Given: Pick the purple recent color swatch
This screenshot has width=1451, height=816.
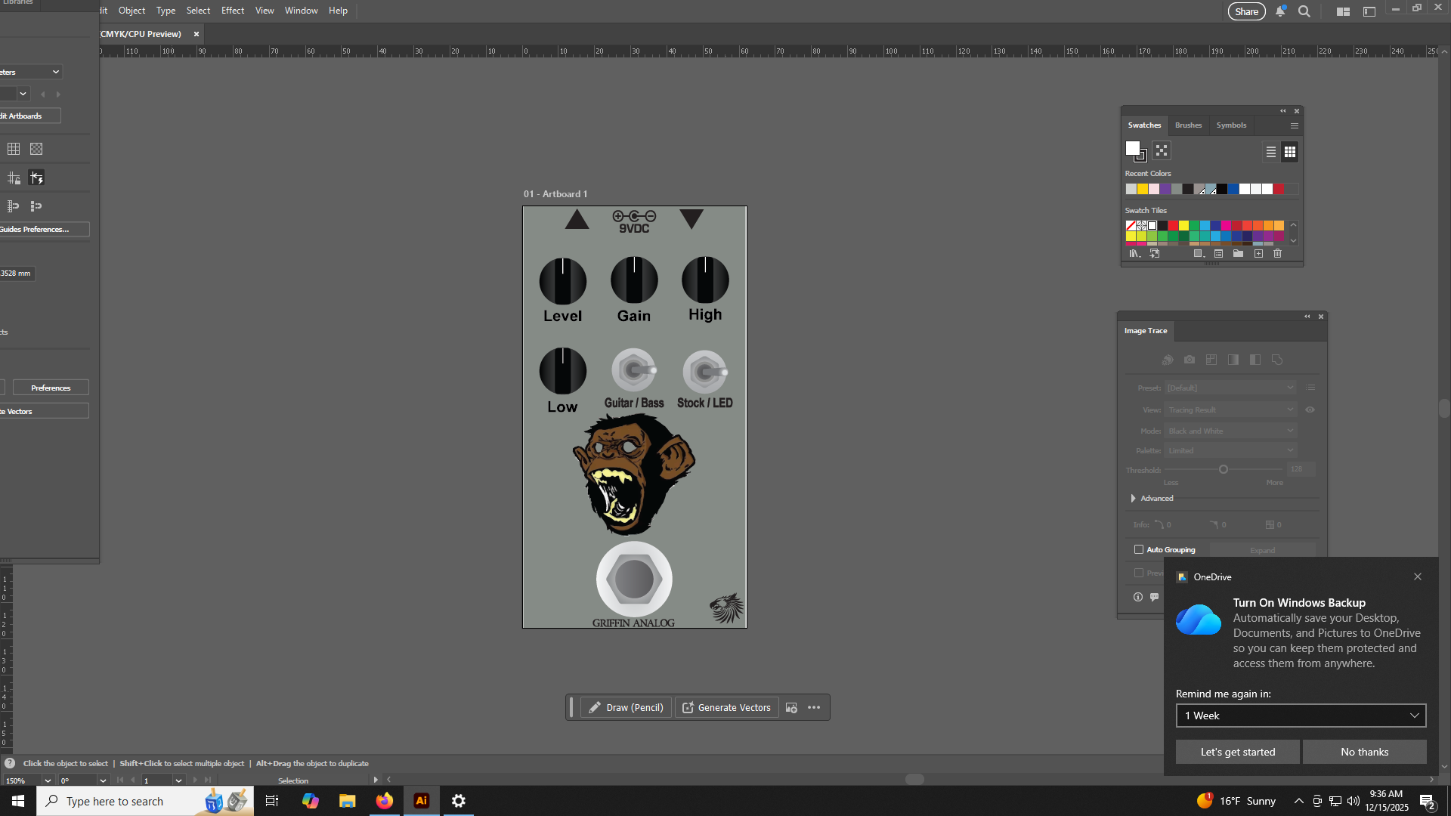Looking at the screenshot, I should coord(1165,189).
